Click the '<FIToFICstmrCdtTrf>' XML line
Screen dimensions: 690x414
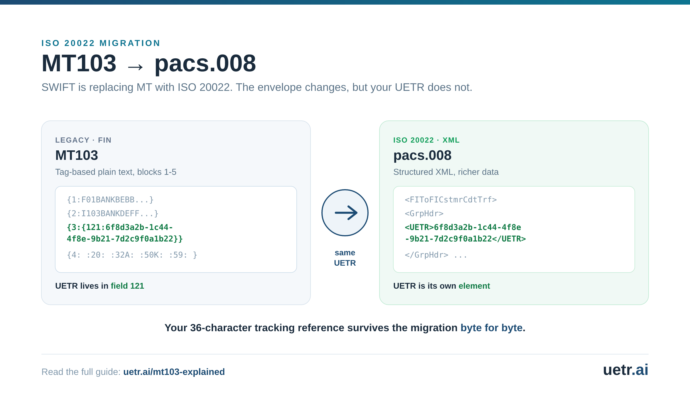pos(451,200)
